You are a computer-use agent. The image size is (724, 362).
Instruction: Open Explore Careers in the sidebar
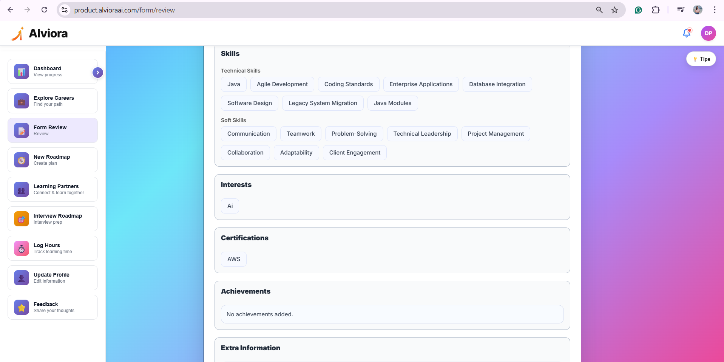[52, 101]
